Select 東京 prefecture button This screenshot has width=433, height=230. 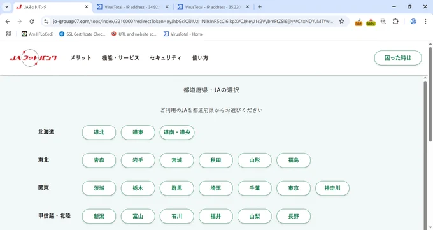pos(294,188)
